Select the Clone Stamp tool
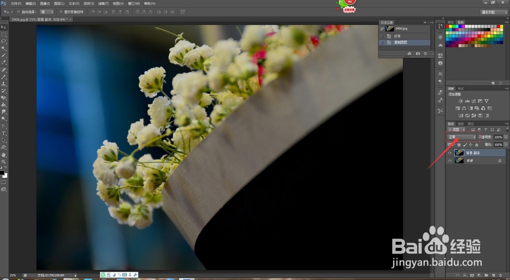510x280 pixels. [x=4, y=84]
